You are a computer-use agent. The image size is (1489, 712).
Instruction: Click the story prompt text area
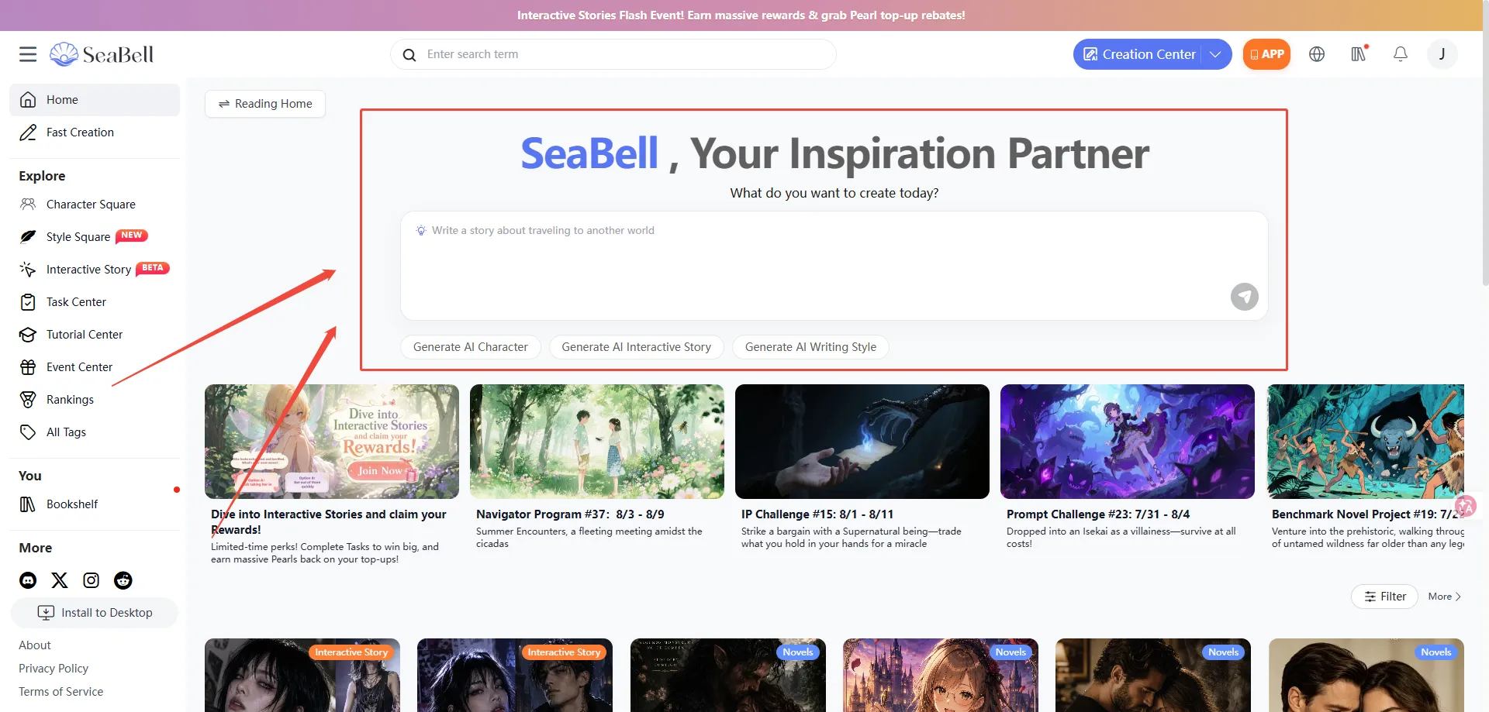834,266
